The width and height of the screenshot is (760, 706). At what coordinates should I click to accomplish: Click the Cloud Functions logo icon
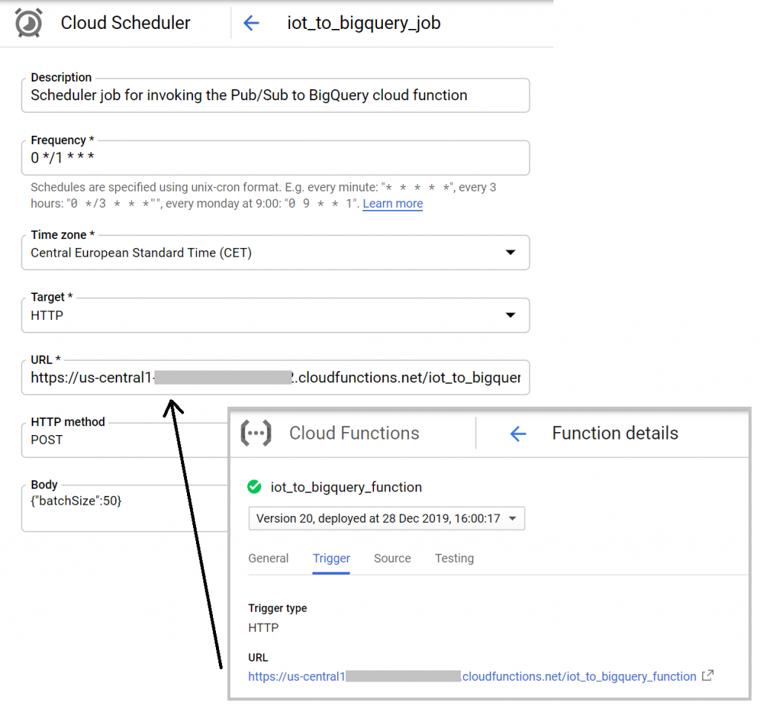255,433
